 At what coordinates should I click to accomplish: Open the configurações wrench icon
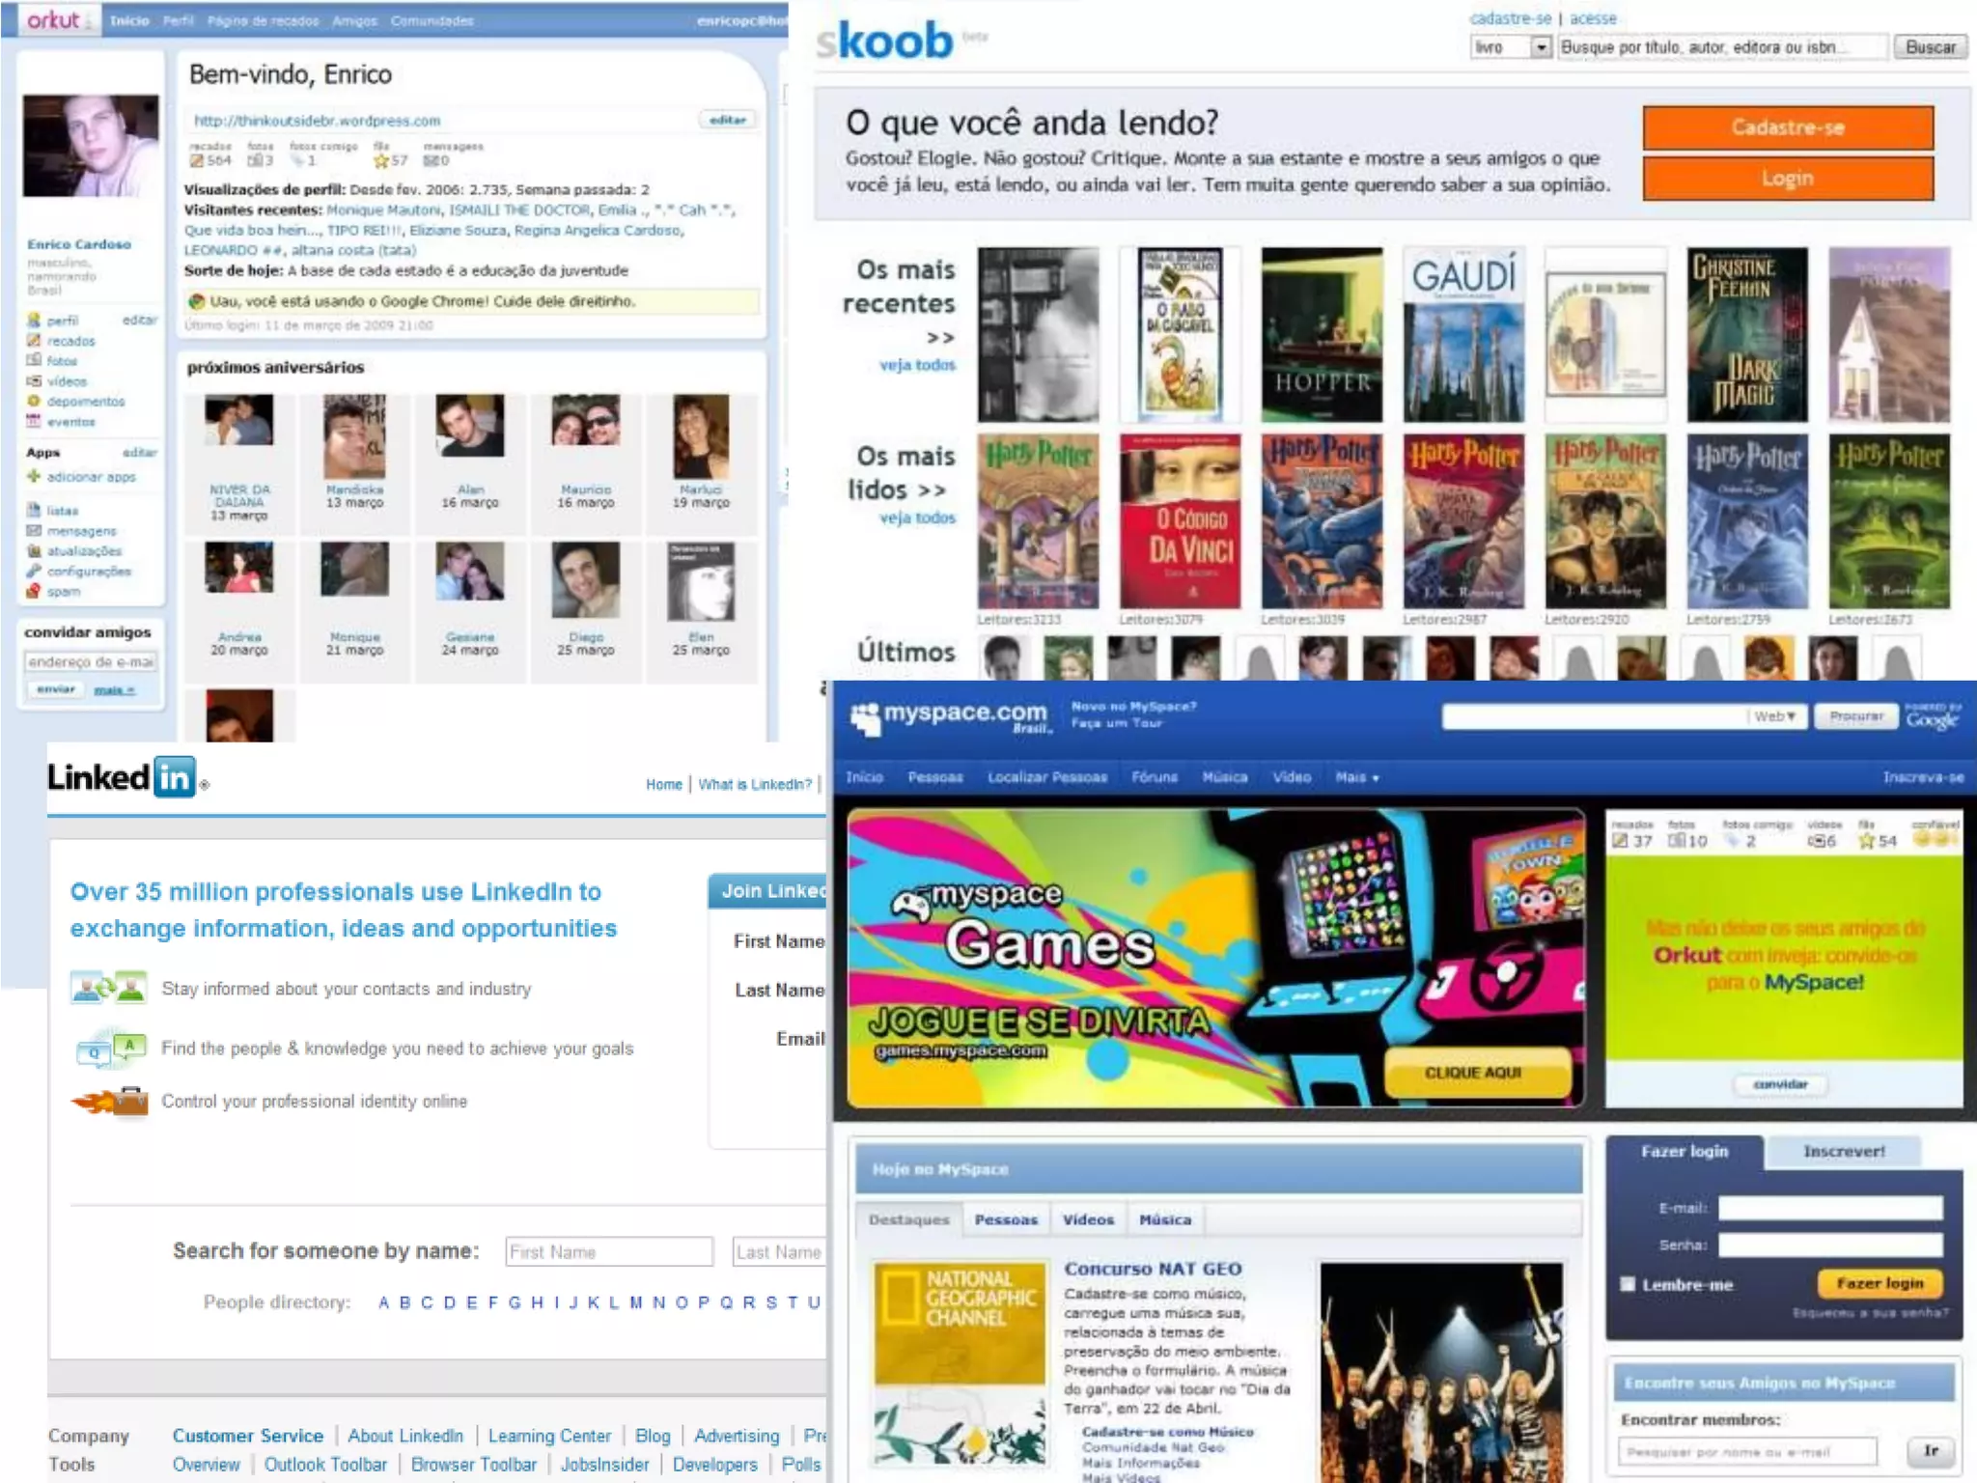click(34, 571)
